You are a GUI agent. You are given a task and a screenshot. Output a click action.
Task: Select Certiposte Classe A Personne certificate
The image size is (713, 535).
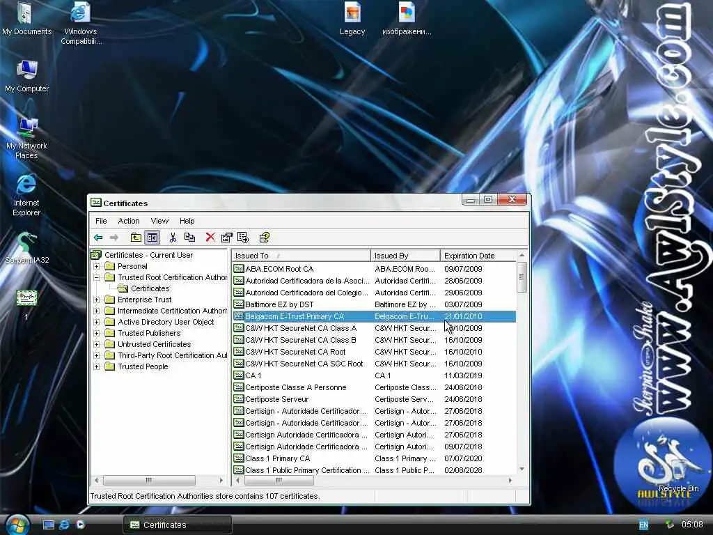pyautogui.click(x=374, y=387)
